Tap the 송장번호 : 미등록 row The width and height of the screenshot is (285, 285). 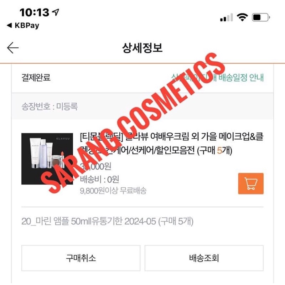142,106
